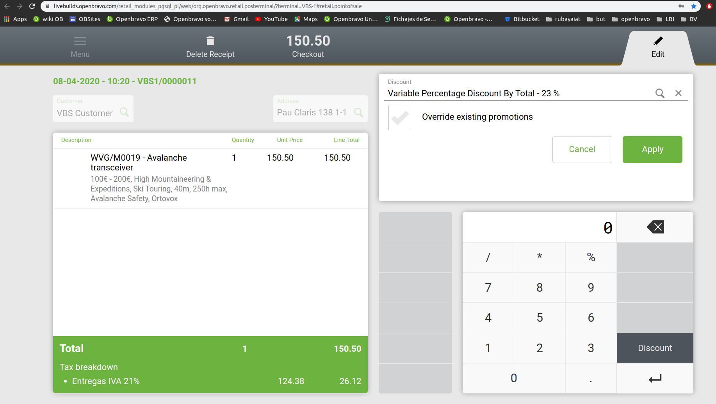Open the Maps bookmark
The height and width of the screenshot is (404, 716).
pyautogui.click(x=306, y=19)
